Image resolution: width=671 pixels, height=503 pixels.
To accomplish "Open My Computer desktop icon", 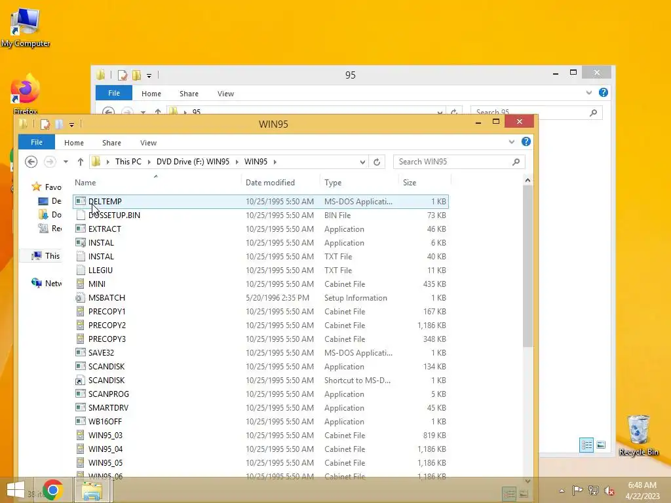I will (26, 27).
